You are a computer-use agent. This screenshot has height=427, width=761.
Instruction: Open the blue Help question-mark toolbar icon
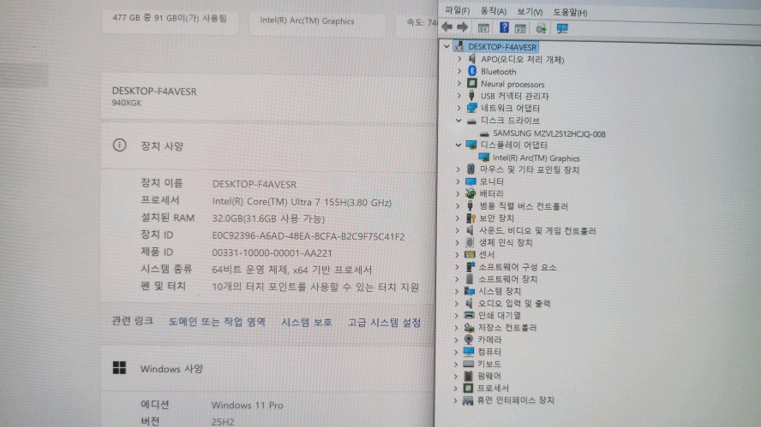pyautogui.click(x=504, y=27)
